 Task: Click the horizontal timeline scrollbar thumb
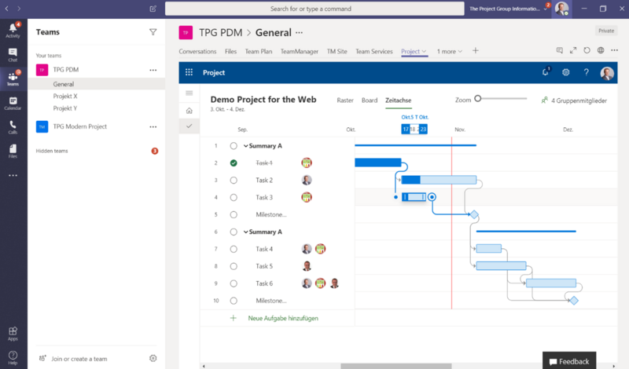396,366
